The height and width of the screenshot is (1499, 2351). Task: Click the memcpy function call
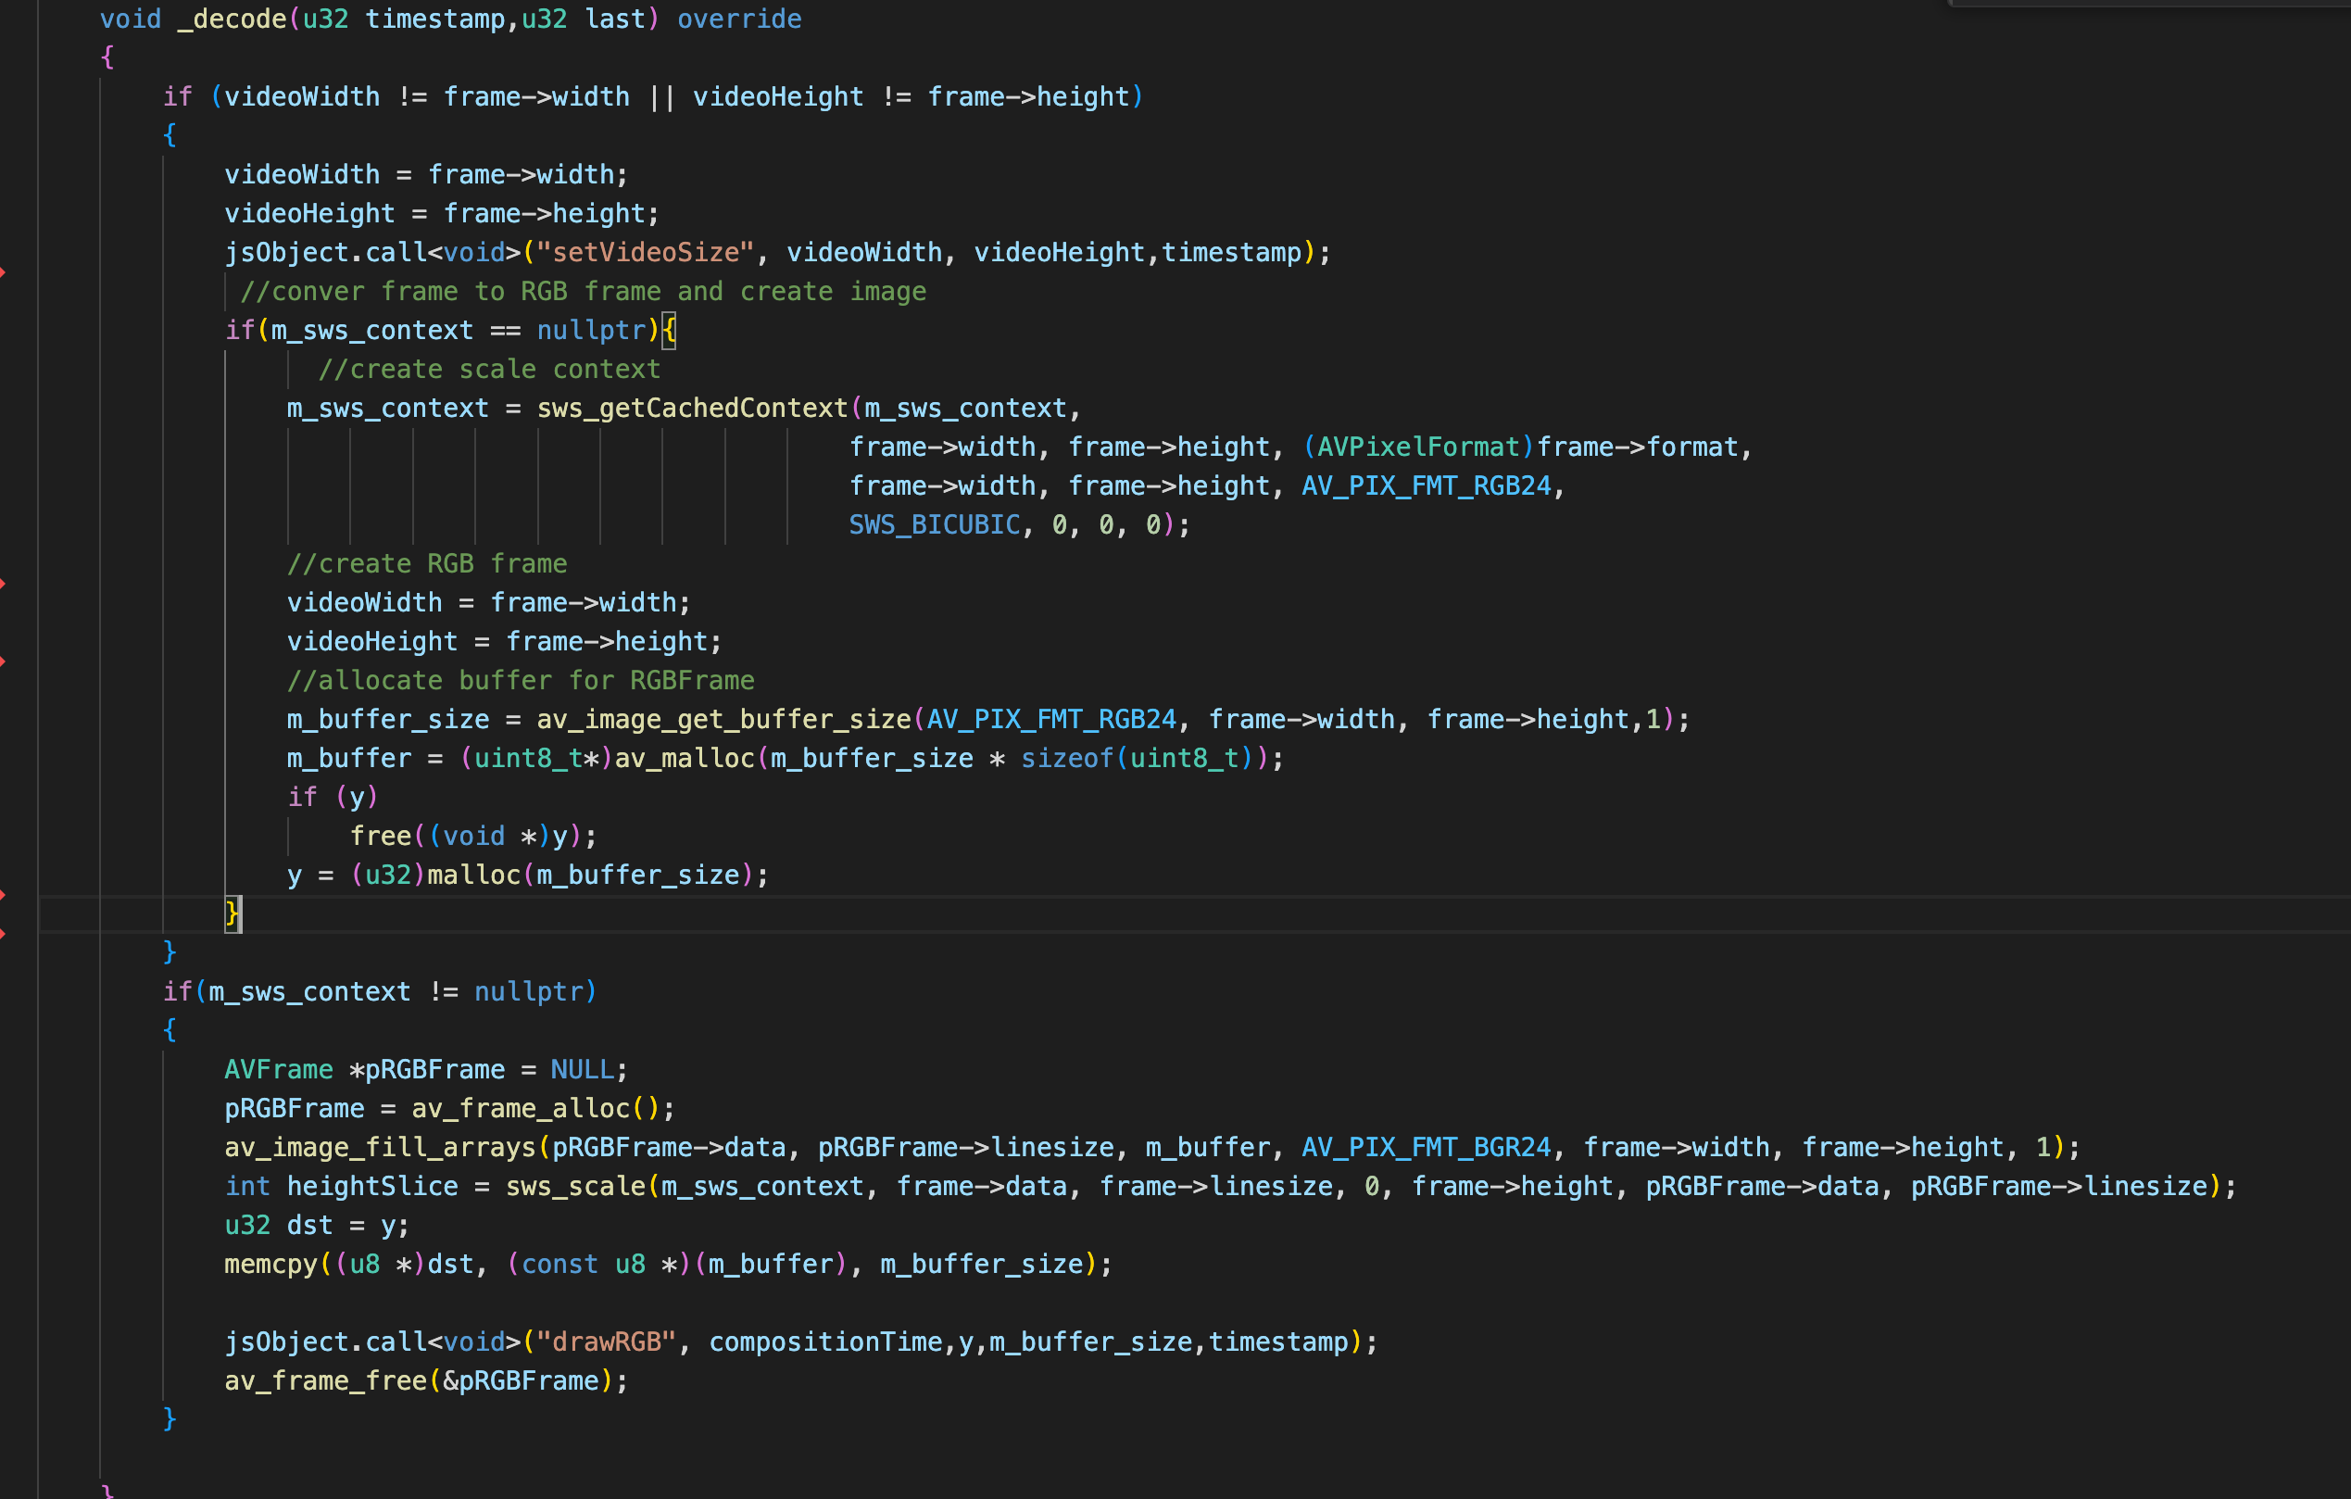[x=270, y=1264]
